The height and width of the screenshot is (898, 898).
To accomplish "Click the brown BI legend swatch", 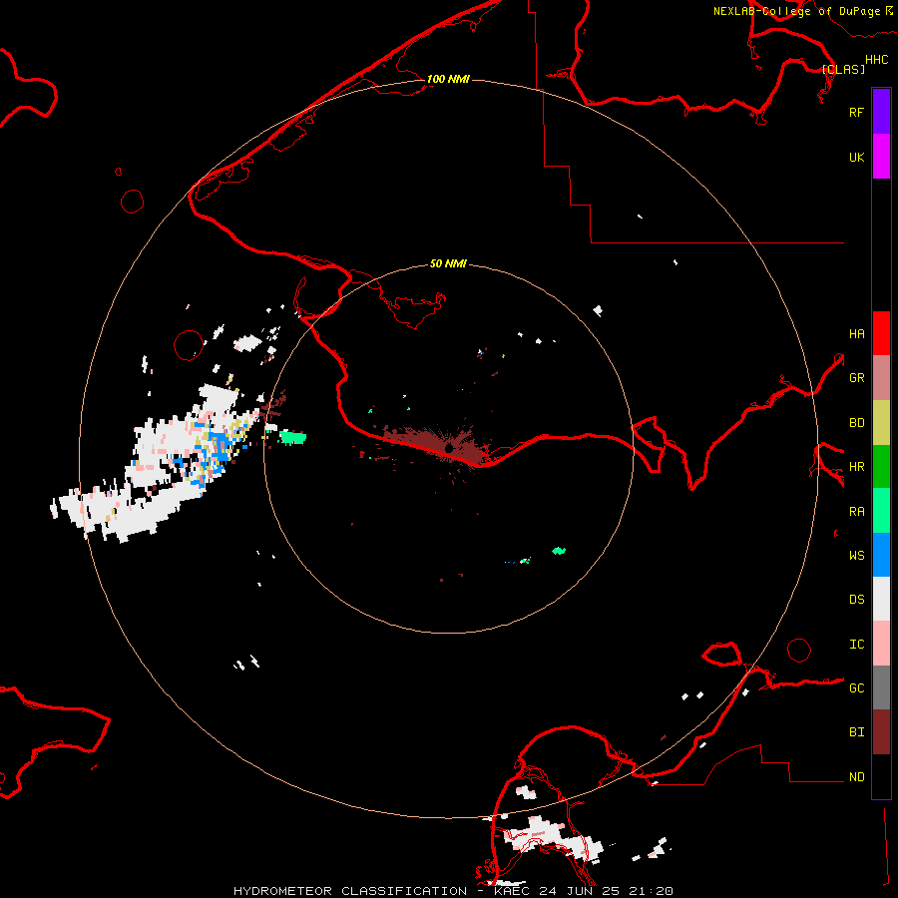I will click(881, 732).
